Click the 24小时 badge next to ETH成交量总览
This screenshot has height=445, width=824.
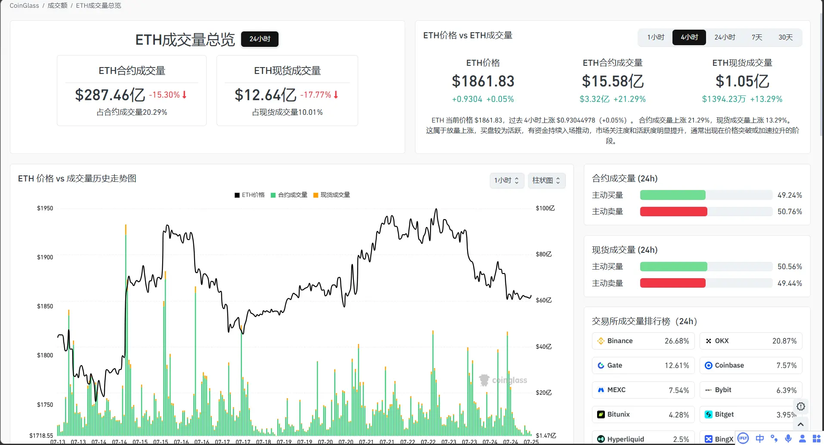(x=260, y=39)
